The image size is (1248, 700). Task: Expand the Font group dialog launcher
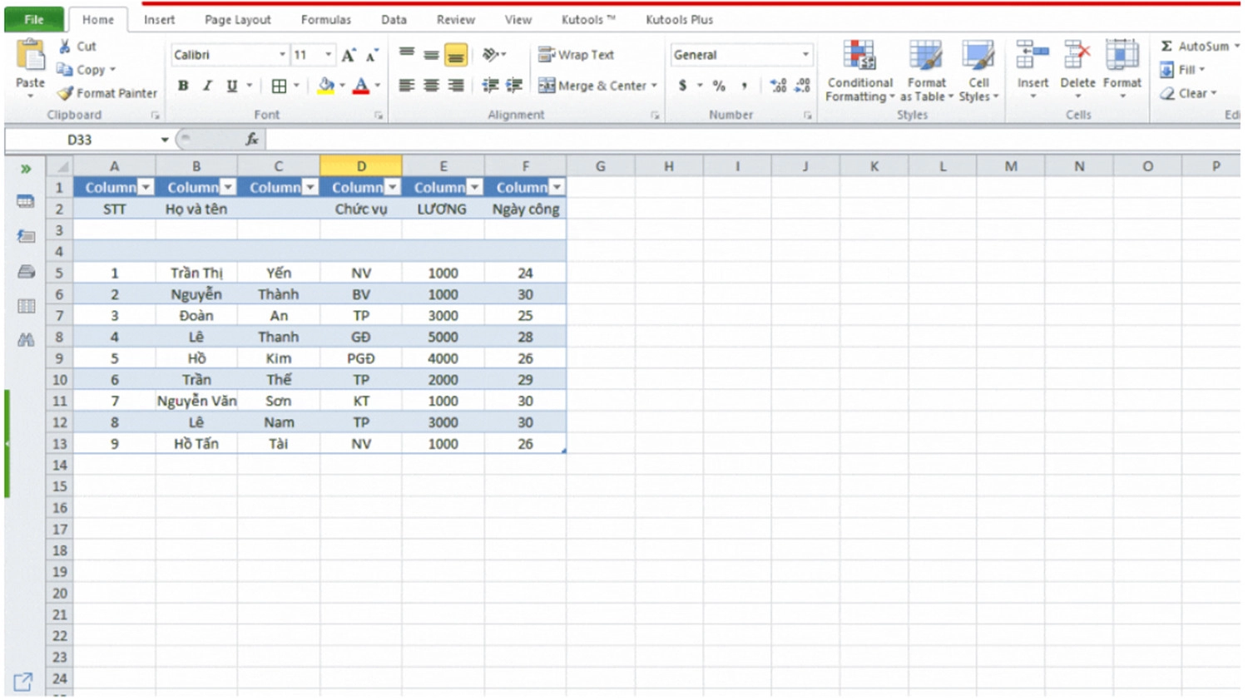[379, 116]
